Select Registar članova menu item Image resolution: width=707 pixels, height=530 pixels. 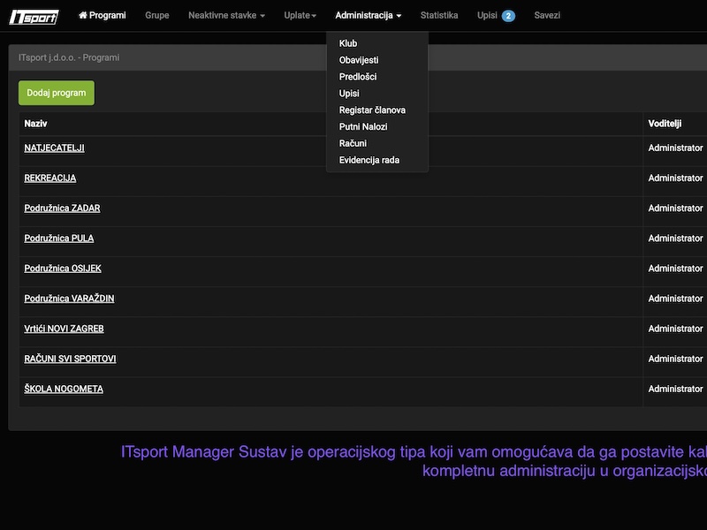[x=372, y=110]
